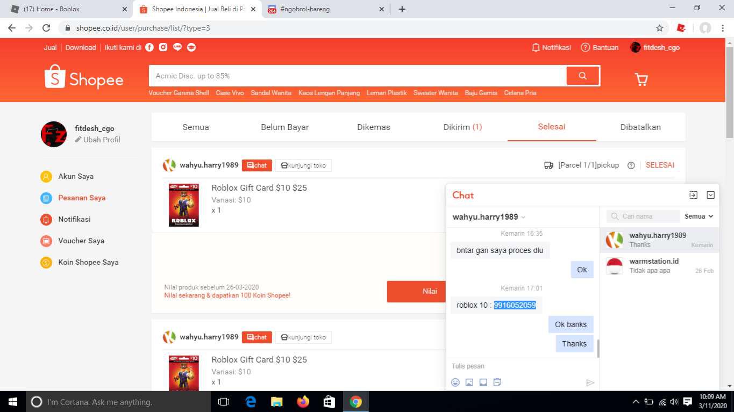
Task: Click the Jual link in the header
Action: click(50, 47)
